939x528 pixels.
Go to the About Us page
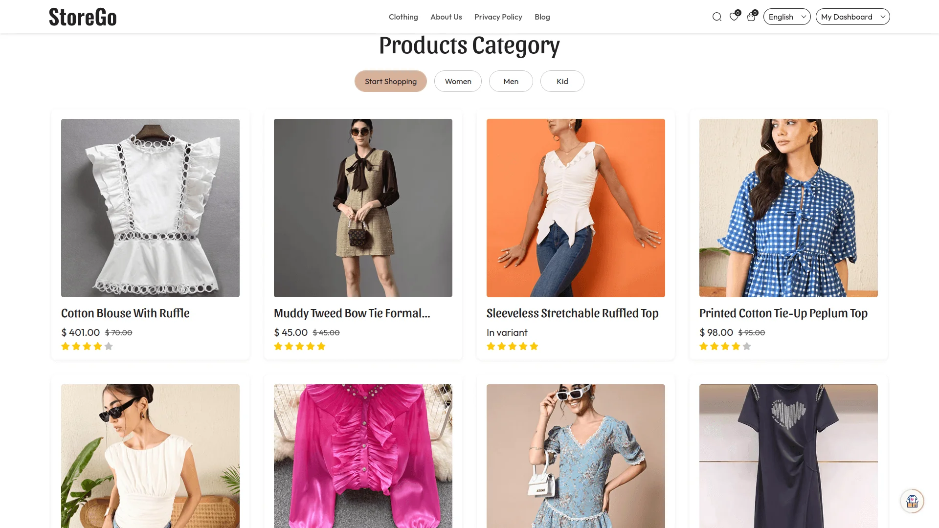pyautogui.click(x=446, y=17)
